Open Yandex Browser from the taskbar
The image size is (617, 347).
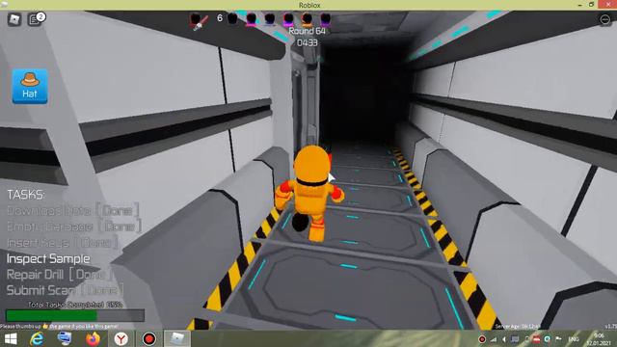pyautogui.click(x=121, y=338)
